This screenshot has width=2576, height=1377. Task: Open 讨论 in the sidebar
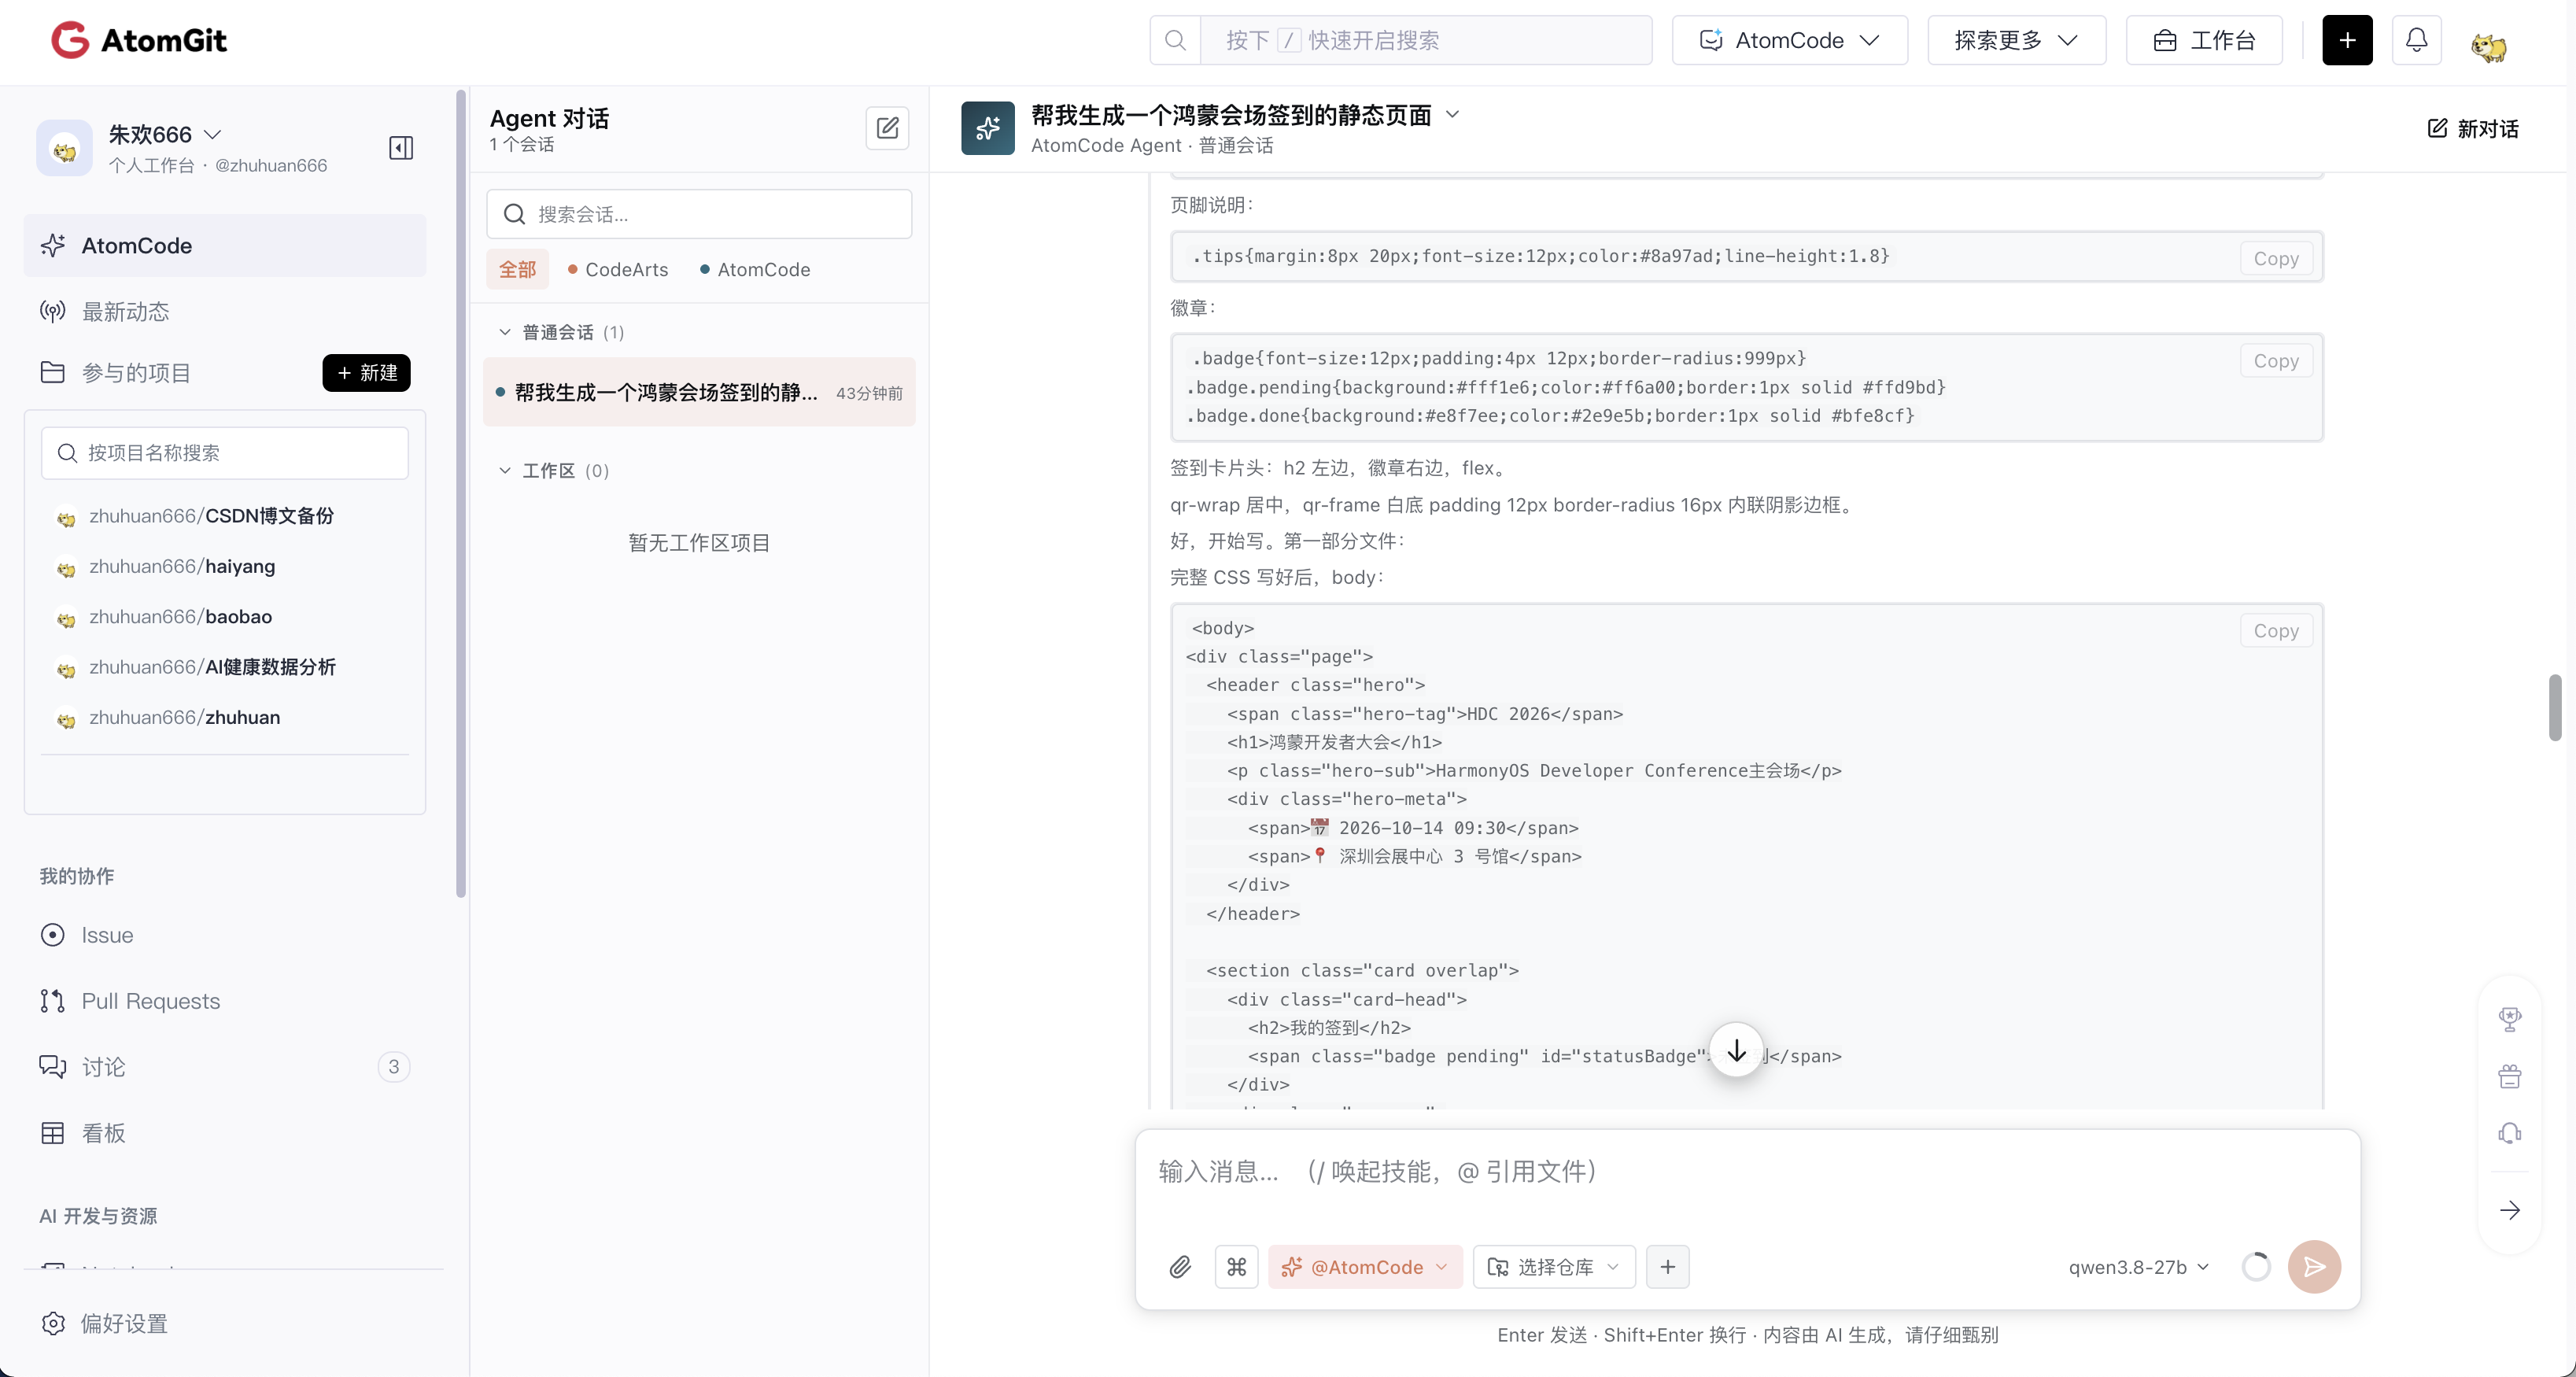tap(225, 1067)
